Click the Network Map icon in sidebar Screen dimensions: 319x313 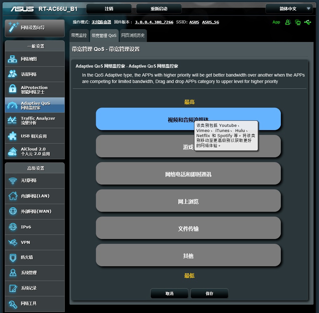(x=12, y=59)
